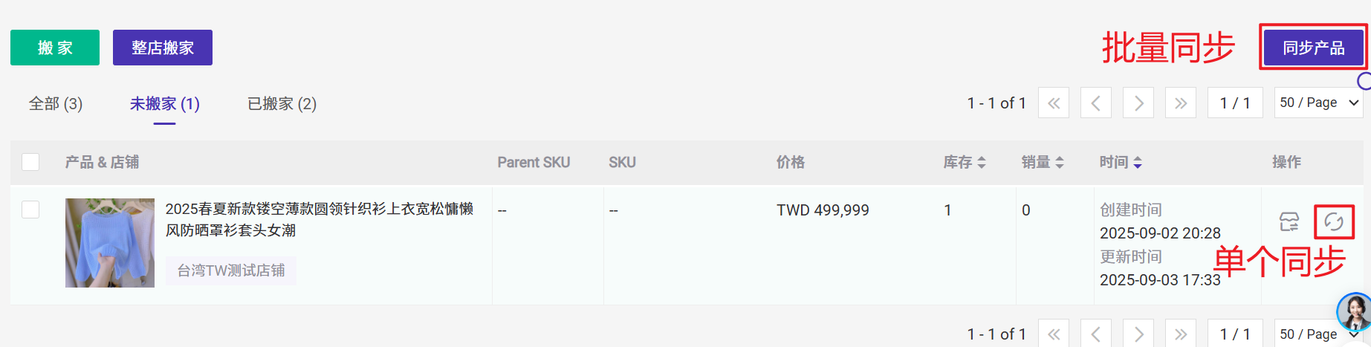Viewport: 1371px width, 347px height.
Task: Go to the next page with the top right arrow
Action: point(1138,103)
